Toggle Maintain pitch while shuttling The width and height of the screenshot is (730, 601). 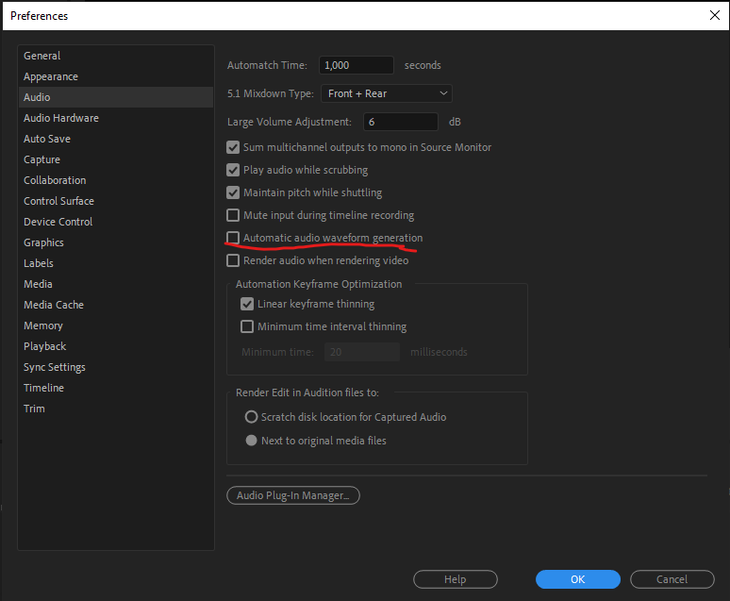click(233, 192)
